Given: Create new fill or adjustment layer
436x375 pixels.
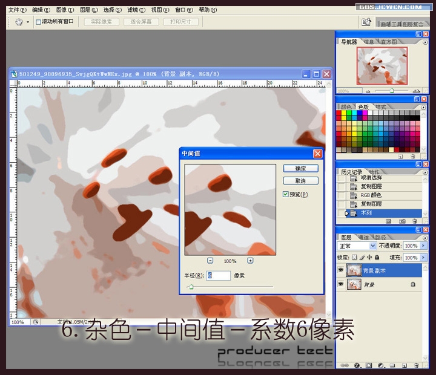Looking at the screenshot, I should [381, 365].
